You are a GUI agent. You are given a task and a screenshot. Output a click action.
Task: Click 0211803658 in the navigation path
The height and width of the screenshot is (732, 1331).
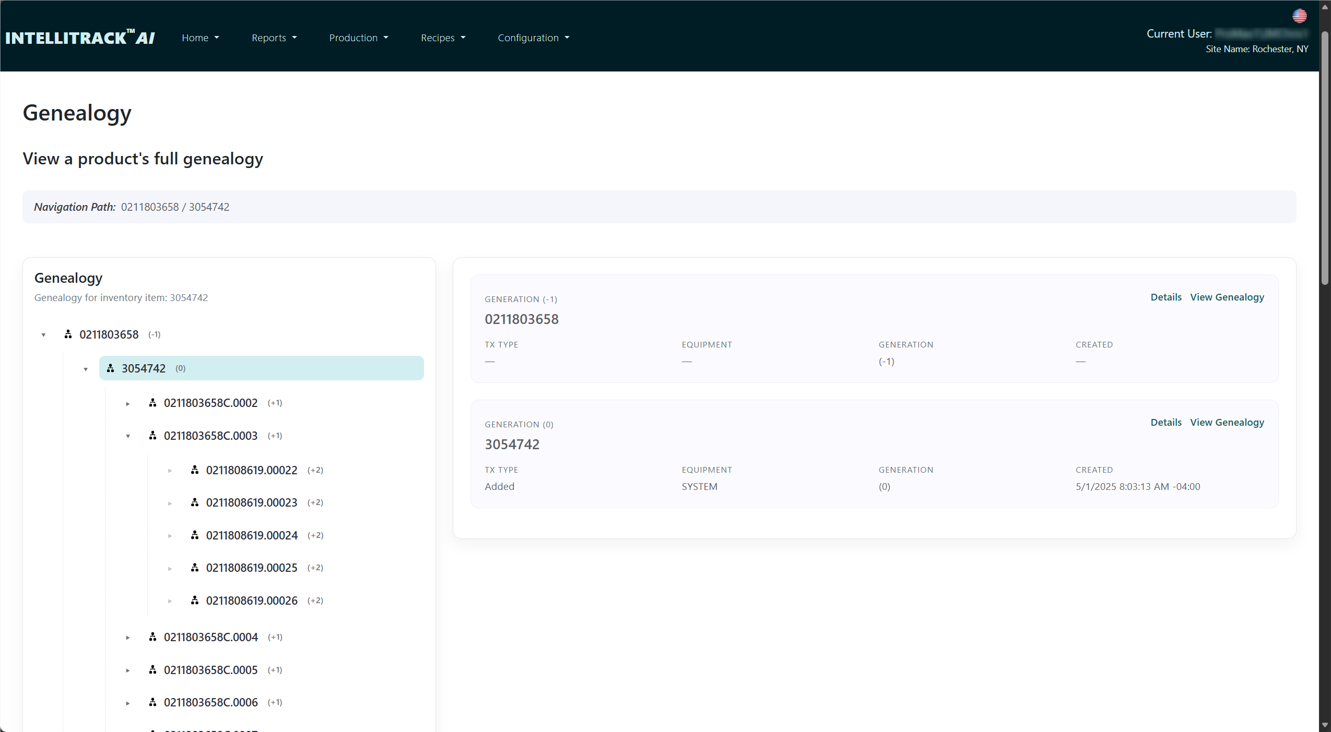click(x=150, y=207)
